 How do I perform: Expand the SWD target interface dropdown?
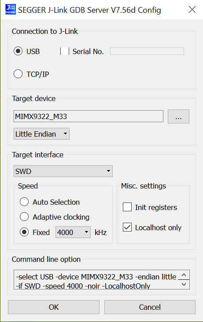tap(63, 171)
